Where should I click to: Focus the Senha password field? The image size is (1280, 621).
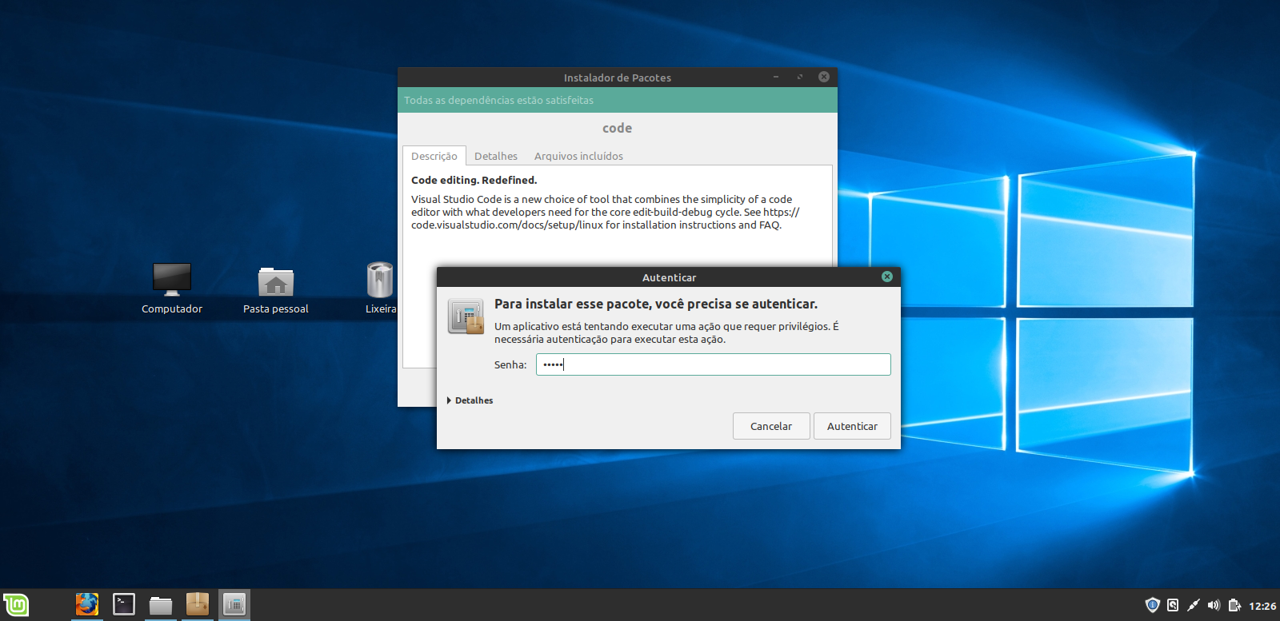pos(713,364)
